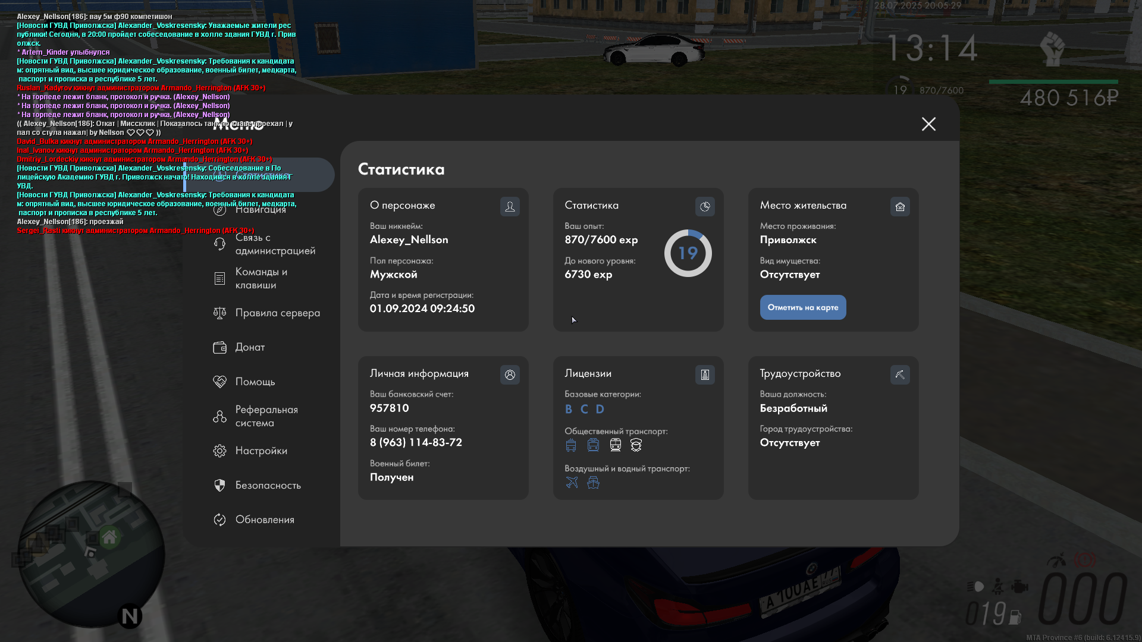This screenshot has height=642, width=1142.
Task: Click the headset icon for admin contact
Action: click(x=219, y=244)
